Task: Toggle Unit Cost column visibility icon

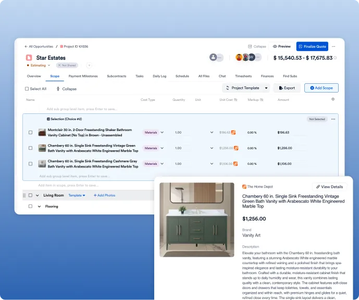Action: tap(236, 100)
